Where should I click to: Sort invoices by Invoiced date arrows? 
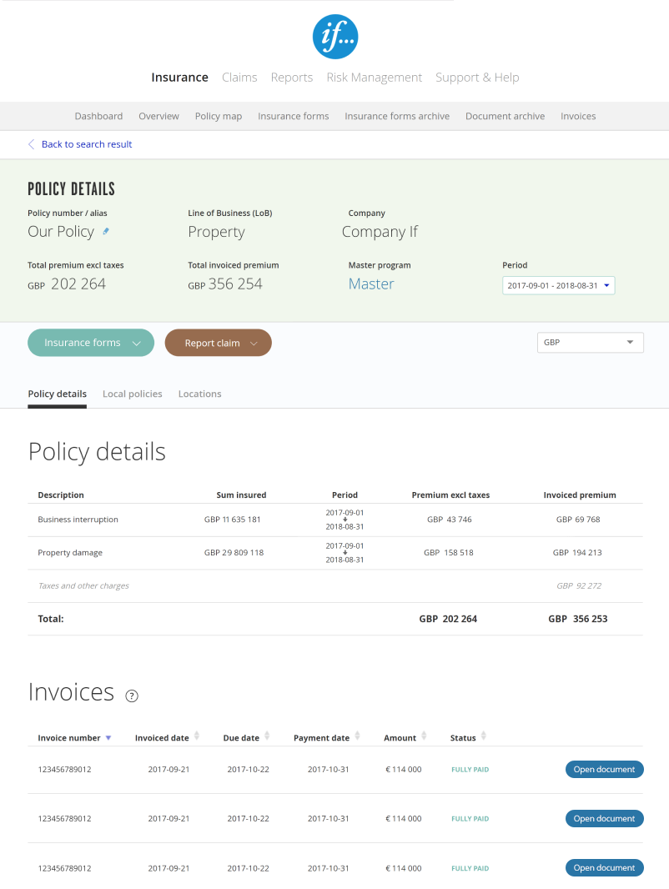pos(197,736)
